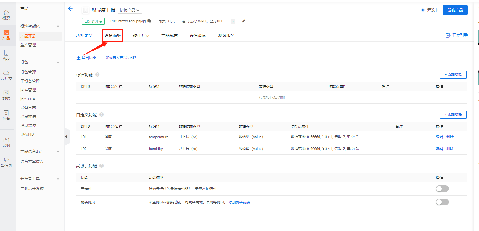
Task: Collapse the 设备 menu group
Action: click(58, 62)
